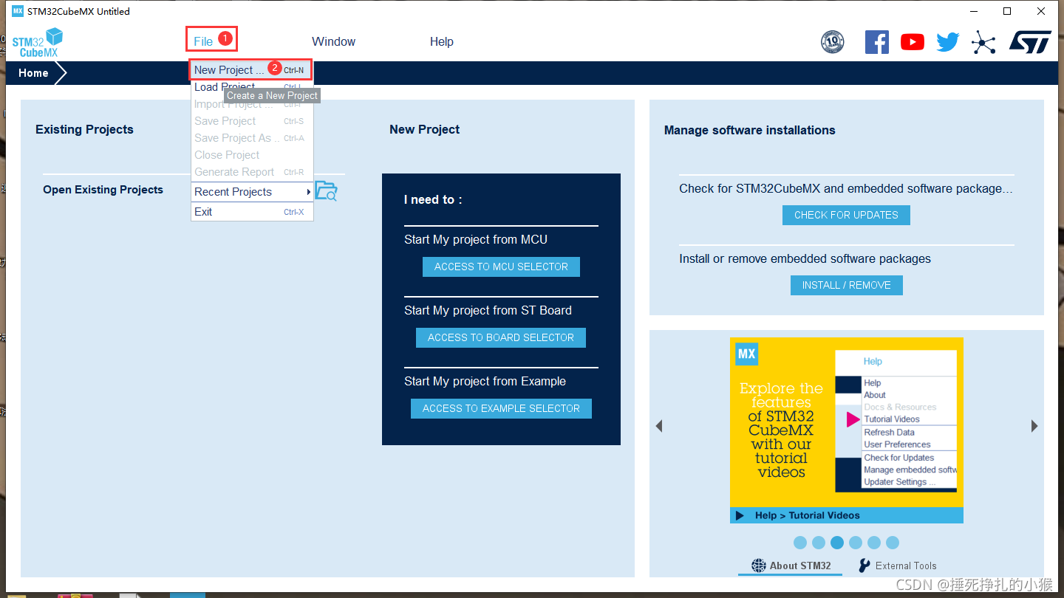Maximize the STM32CubeMX window
Image resolution: width=1064 pixels, height=598 pixels.
pos(1006,11)
